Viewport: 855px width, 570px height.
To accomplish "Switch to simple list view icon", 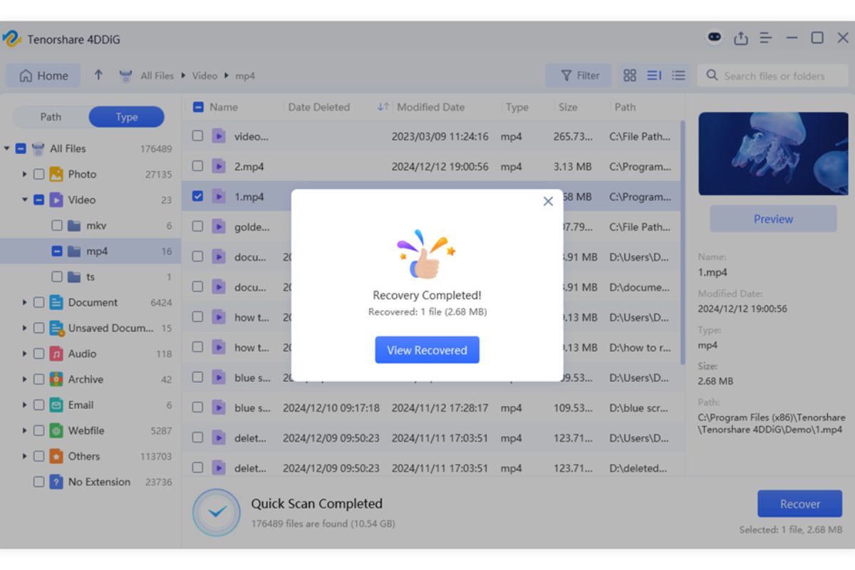I will tap(679, 76).
